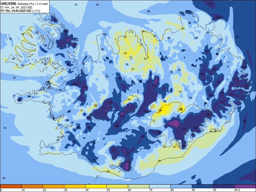Click the dark orange 0–10 legend swatch
Viewport: 256px width, 192px height.
tap(11, 186)
